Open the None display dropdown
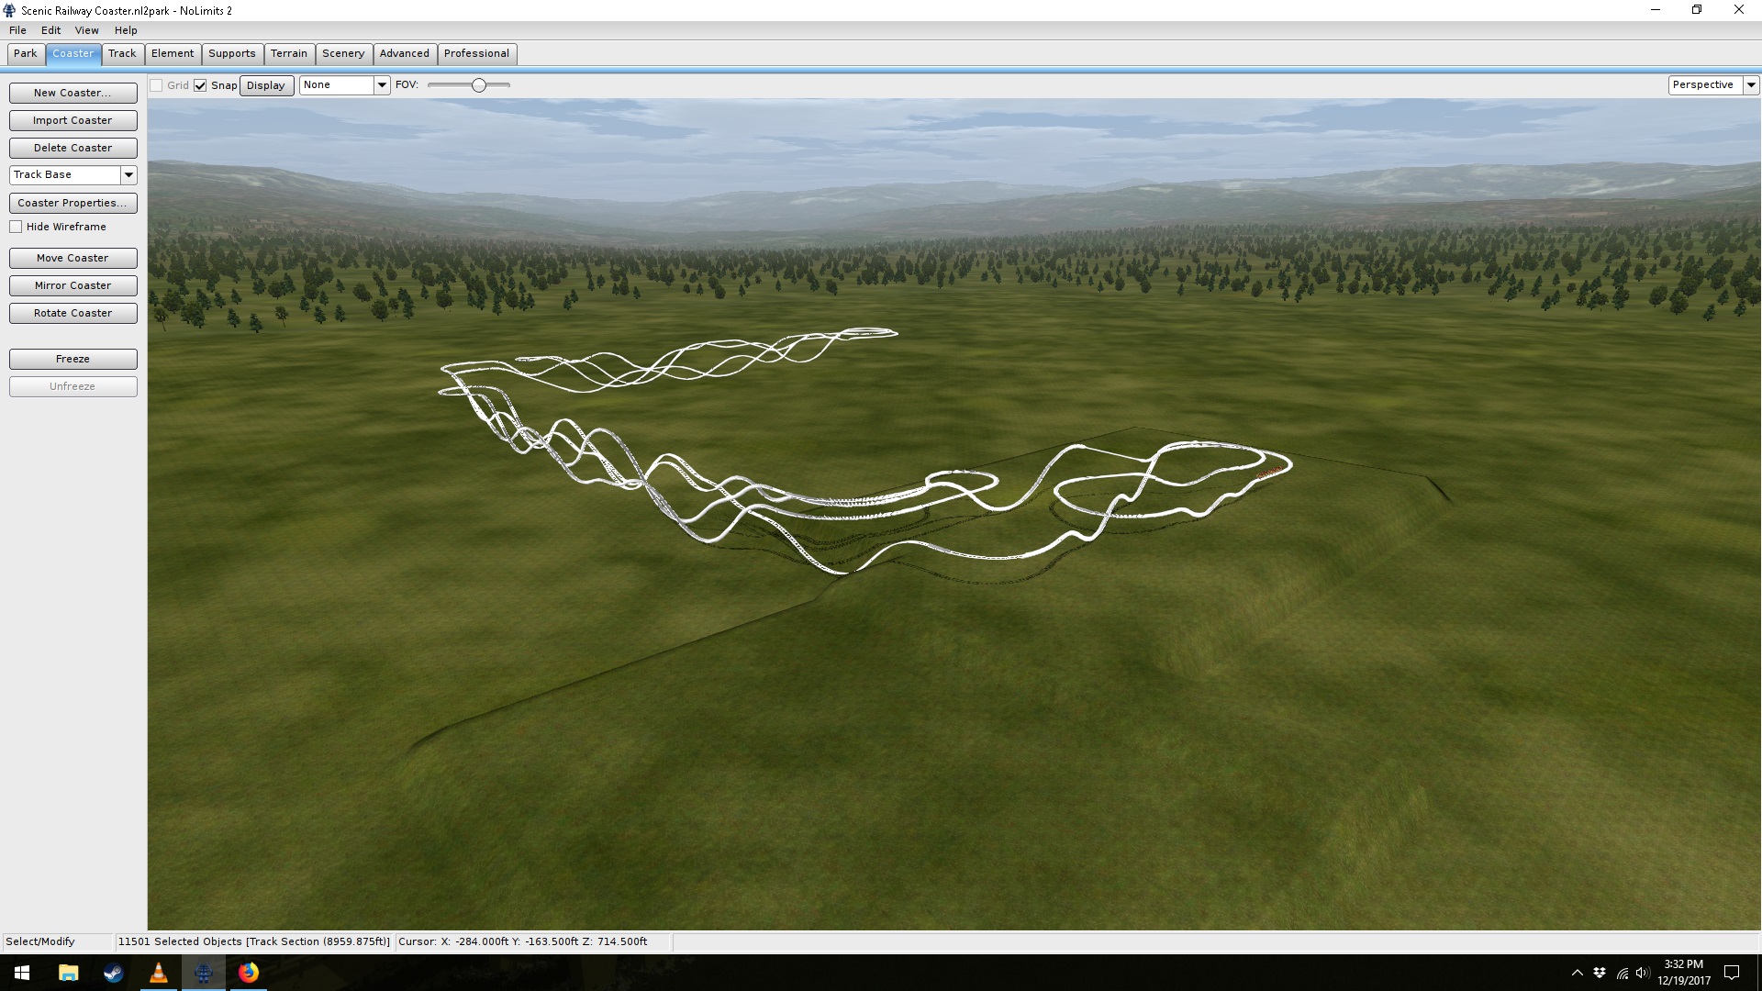The height and width of the screenshot is (991, 1762). pyautogui.click(x=382, y=84)
